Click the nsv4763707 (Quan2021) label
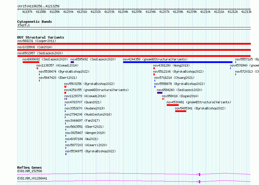 [x=83, y=102]
